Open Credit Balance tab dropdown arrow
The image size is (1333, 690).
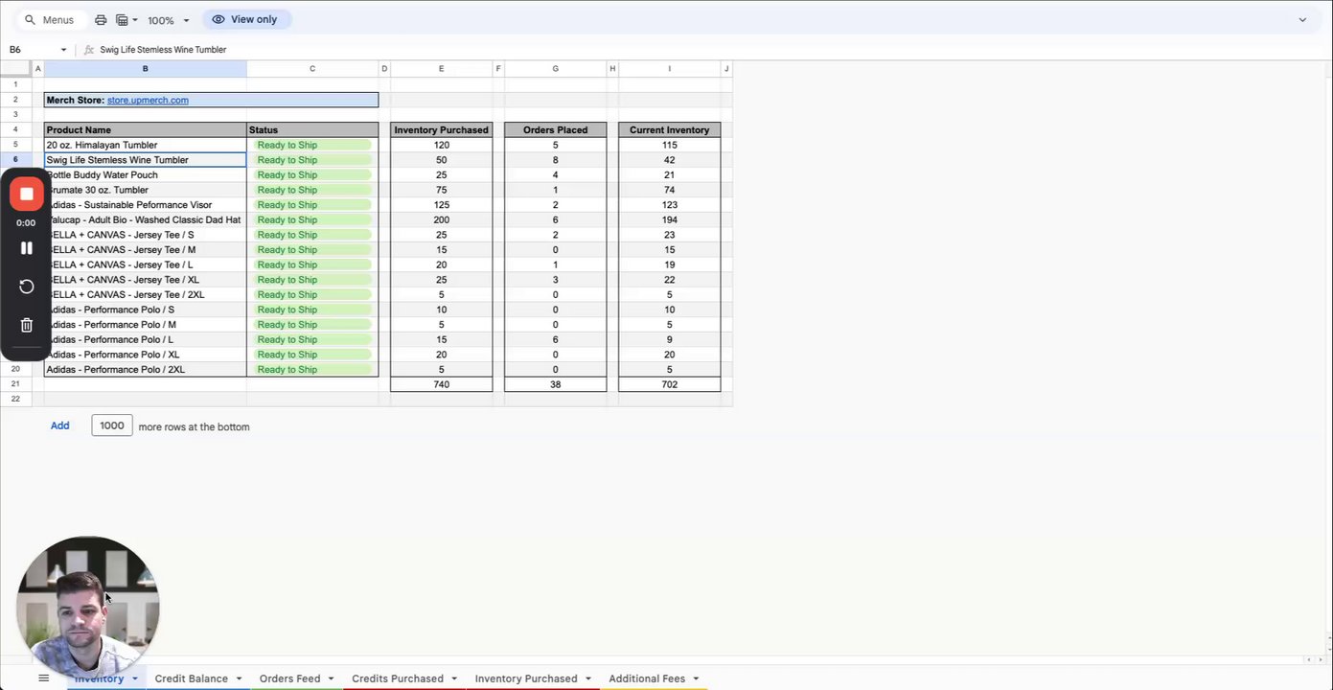(x=239, y=678)
